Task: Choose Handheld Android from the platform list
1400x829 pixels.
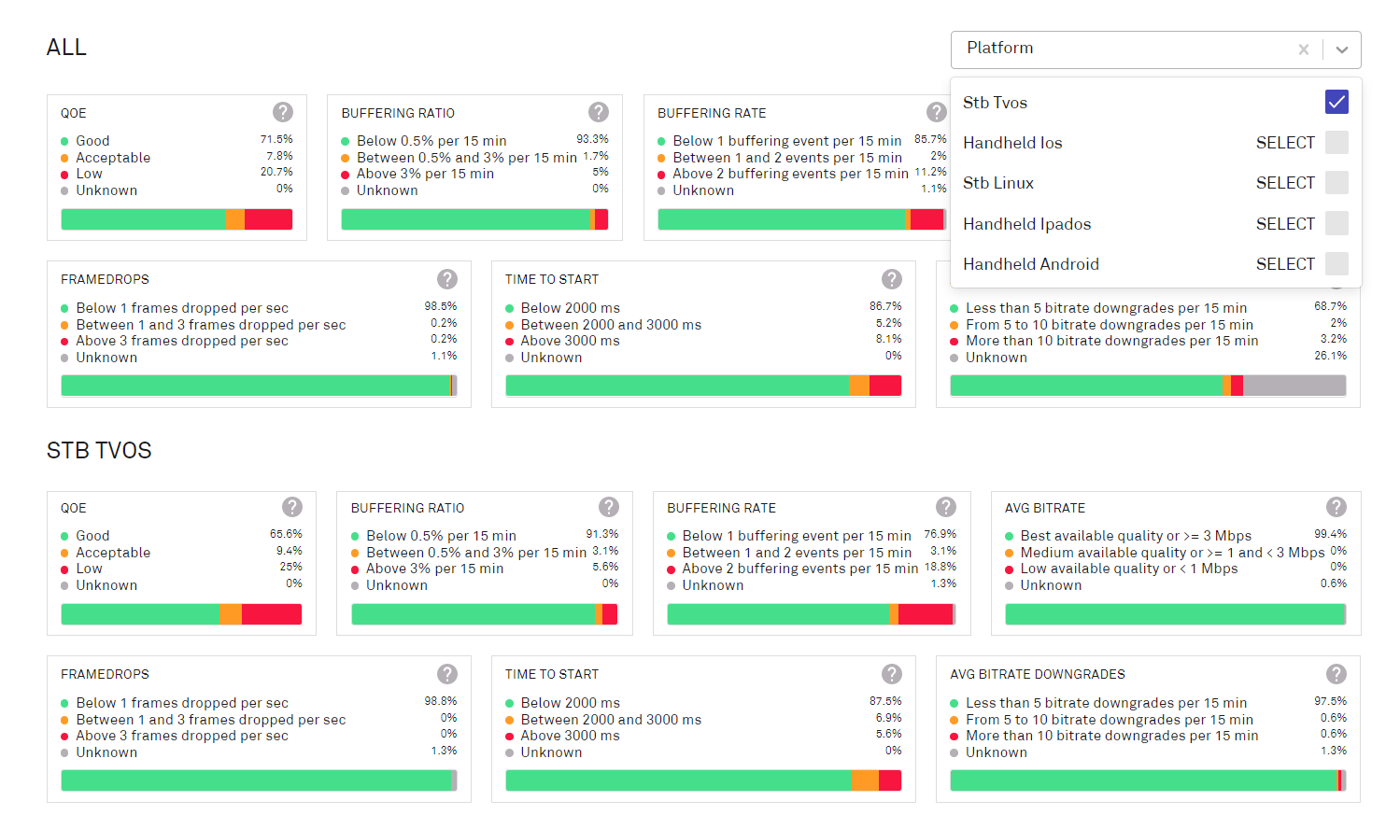Action: pyautogui.click(x=1031, y=264)
